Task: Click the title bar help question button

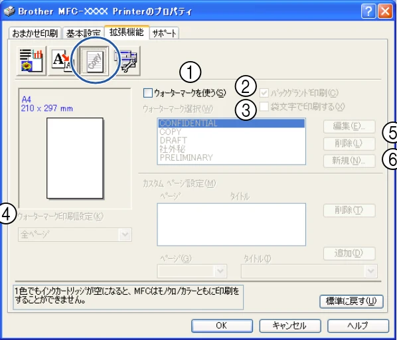Action: (368, 11)
